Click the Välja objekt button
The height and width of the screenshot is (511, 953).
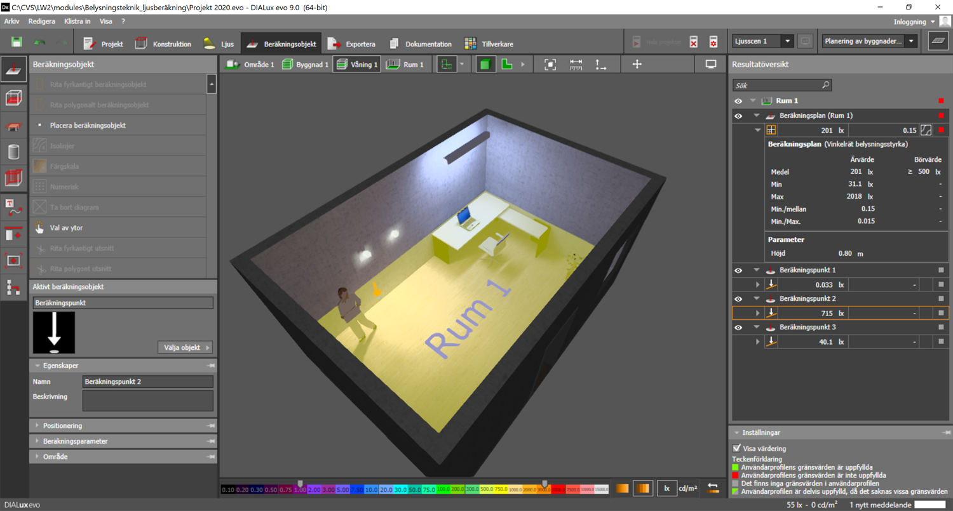tap(185, 347)
